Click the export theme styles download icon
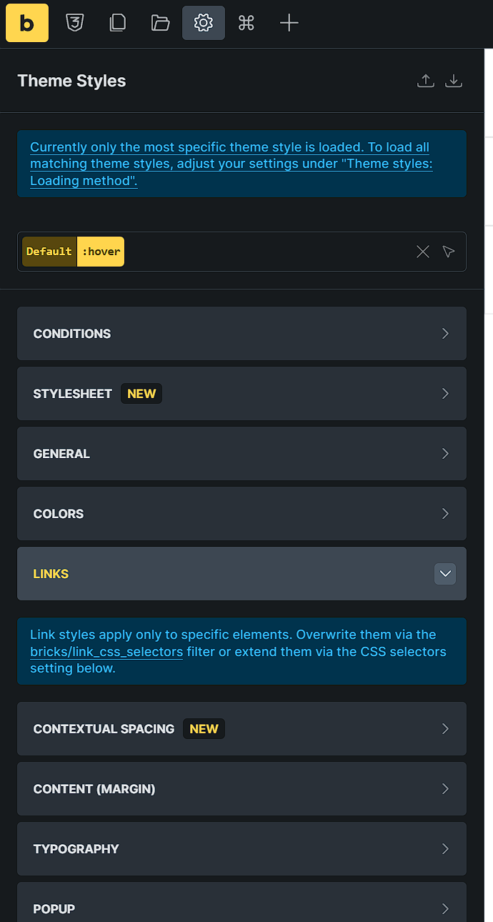The height and width of the screenshot is (922, 493). coord(454,81)
